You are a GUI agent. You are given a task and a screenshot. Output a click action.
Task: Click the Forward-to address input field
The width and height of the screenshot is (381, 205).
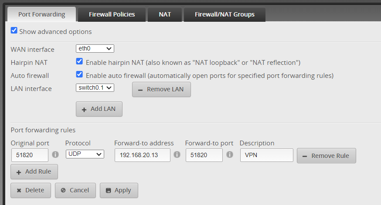click(x=143, y=155)
